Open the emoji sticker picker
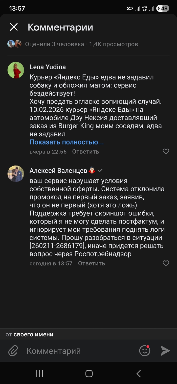 point(145,351)
